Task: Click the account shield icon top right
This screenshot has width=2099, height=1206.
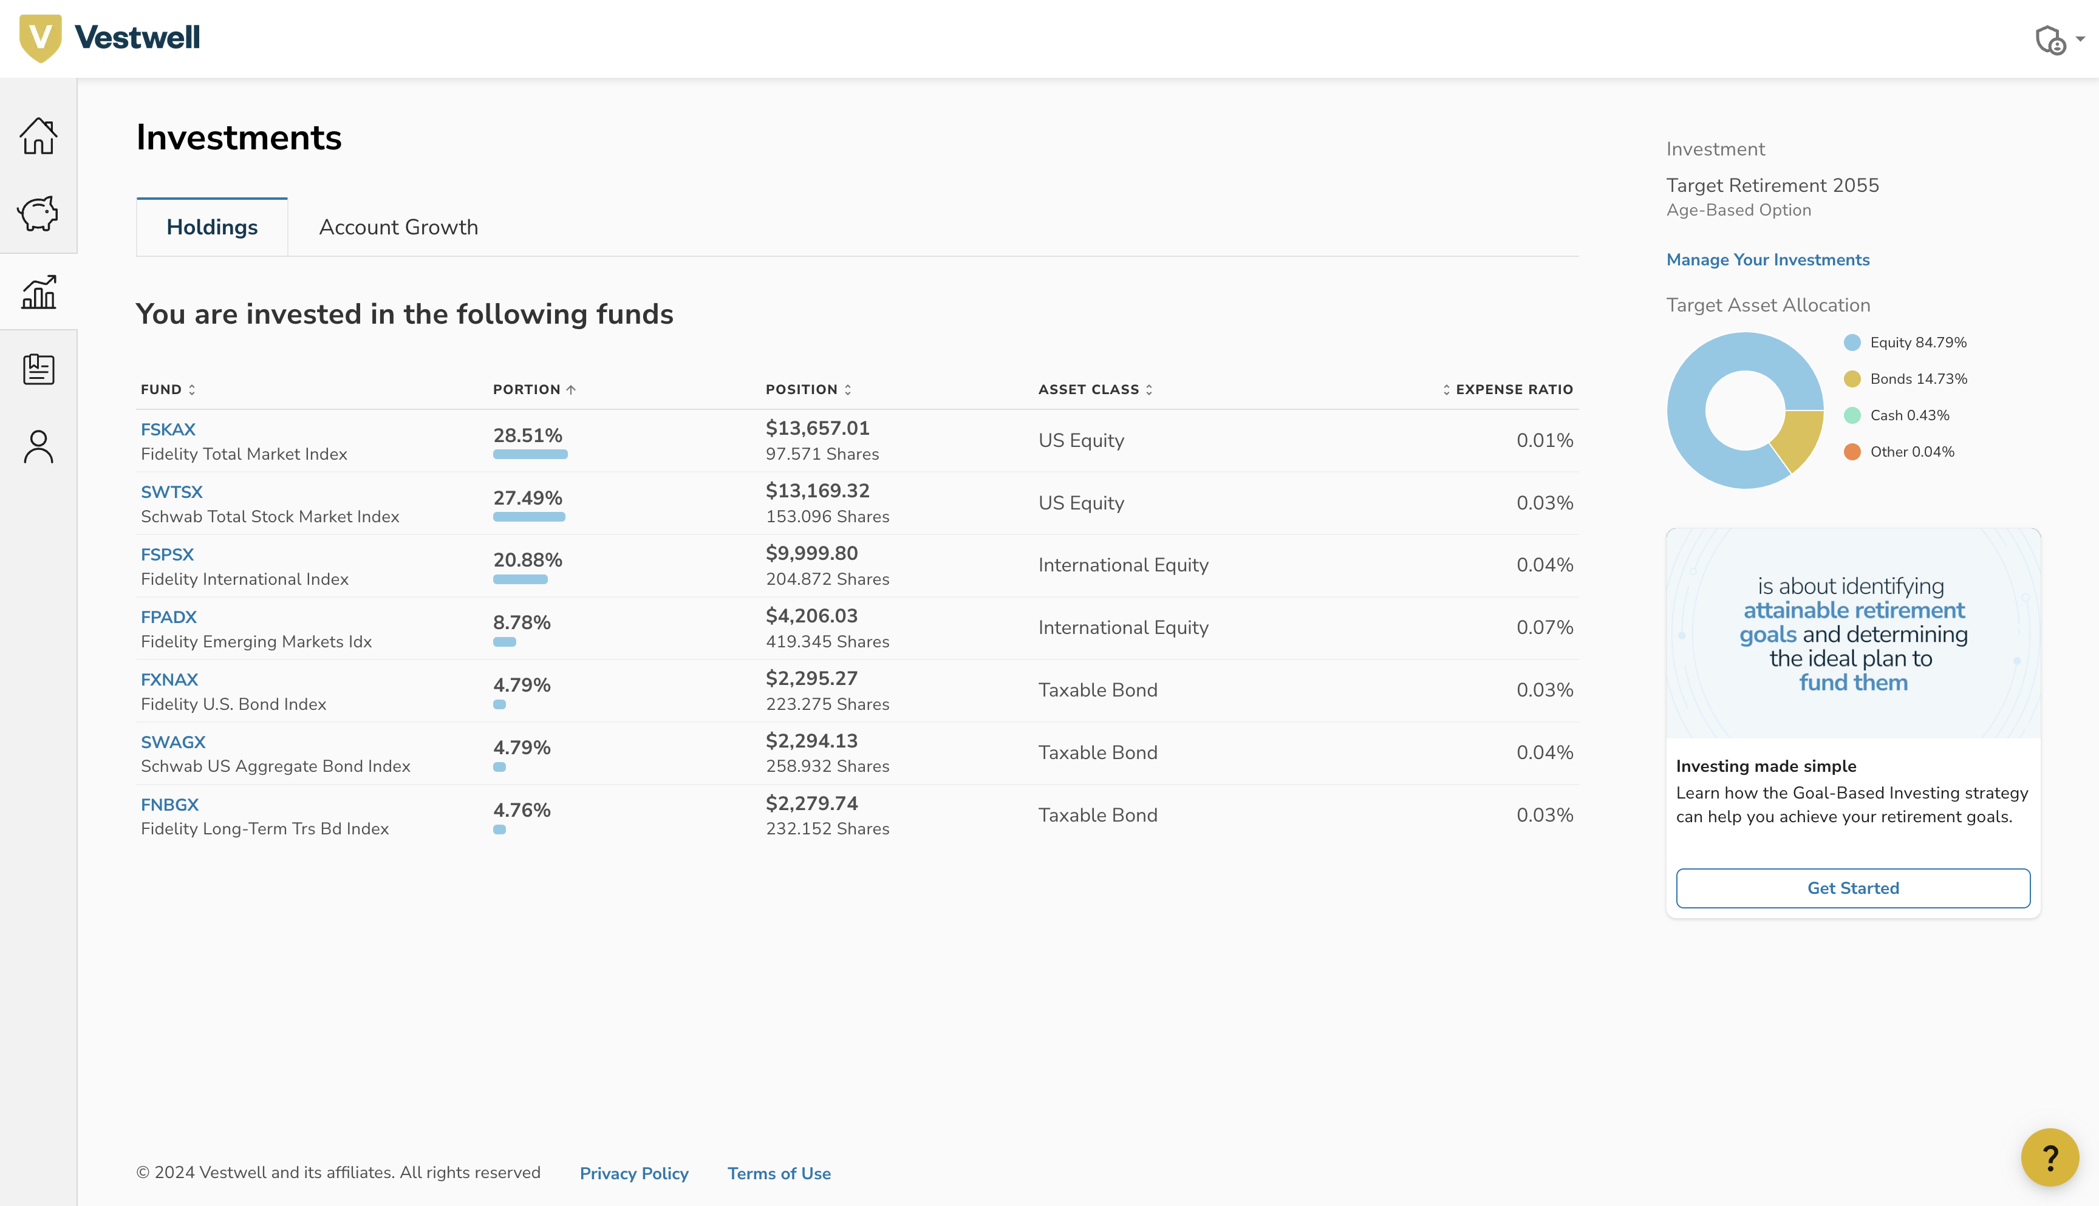Action: 2051,39
